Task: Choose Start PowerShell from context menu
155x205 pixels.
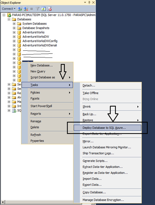Action: (47, 106)
